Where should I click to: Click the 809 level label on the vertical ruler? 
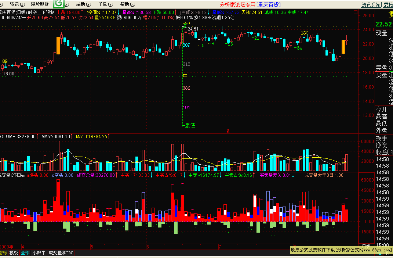click(x=186, y=45)
